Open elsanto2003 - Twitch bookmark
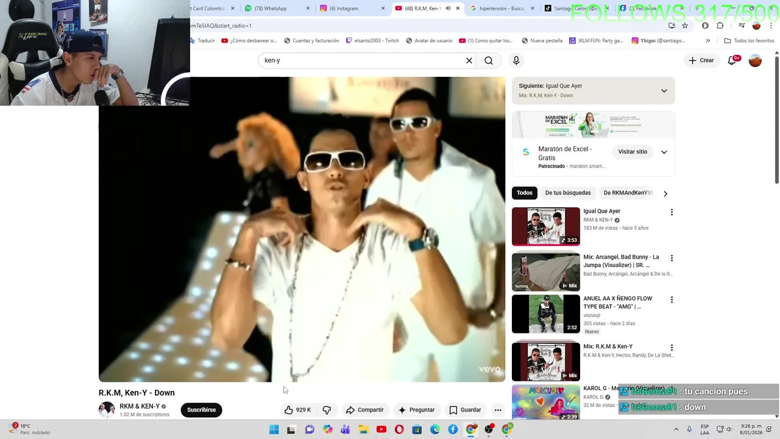Image resolution: width=780 pixels, height=439 pixels. (372, 41)
